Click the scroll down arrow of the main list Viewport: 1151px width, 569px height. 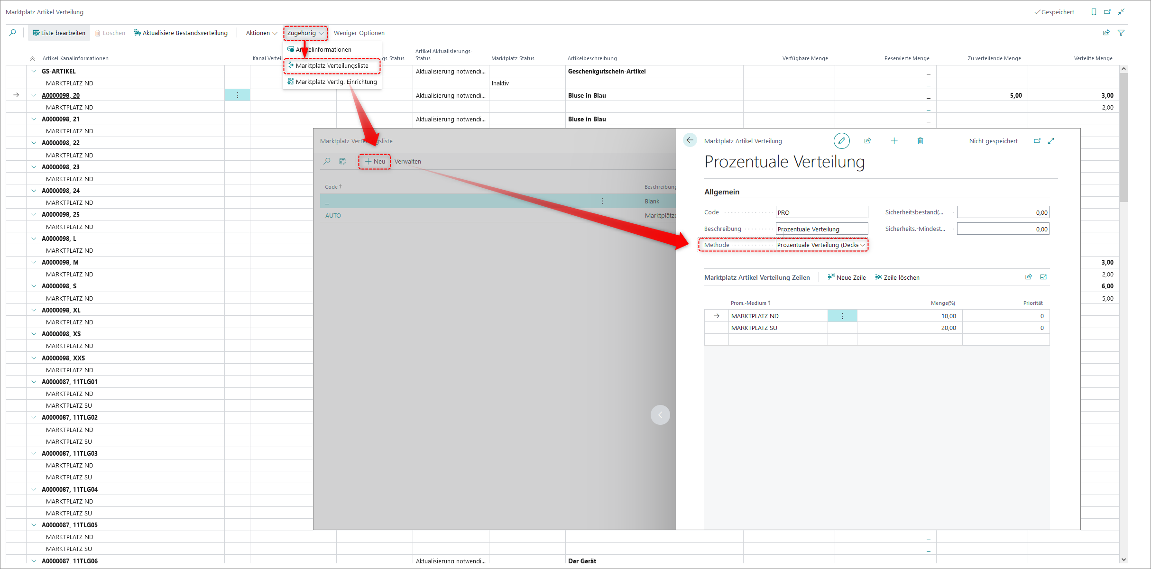click(1123, 560)
